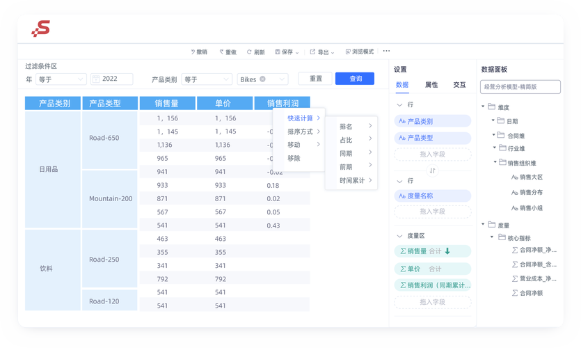The width and height of the screenshot is (581, 348).
Task: Click the red S application logo
Action: point(41,29)
